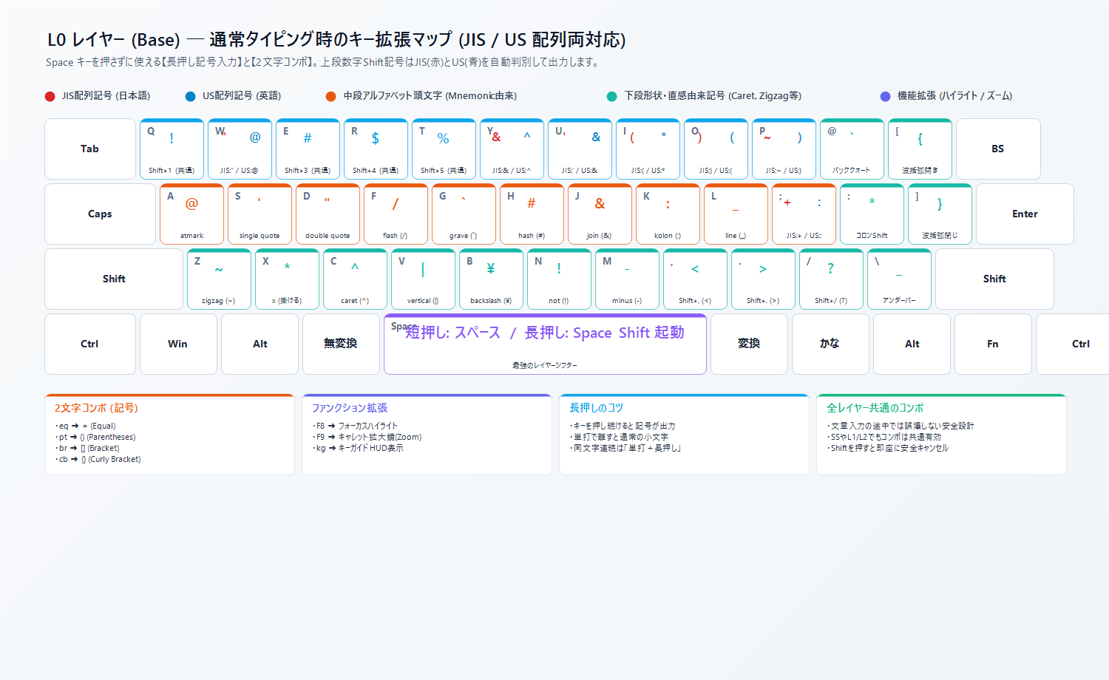Click the S key labeled single quote
The height and width of the screenshot is (680, 1109).
click(260, 214)
